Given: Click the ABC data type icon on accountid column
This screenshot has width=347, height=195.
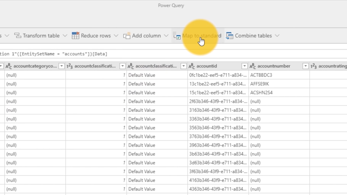Looking at the screenshot, I should coord(191,66).
